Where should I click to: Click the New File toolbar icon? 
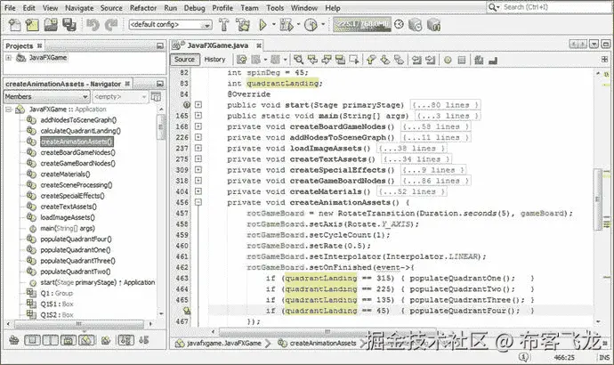click(14, 25)
